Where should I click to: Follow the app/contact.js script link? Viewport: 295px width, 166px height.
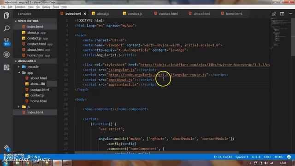(123, 84)
